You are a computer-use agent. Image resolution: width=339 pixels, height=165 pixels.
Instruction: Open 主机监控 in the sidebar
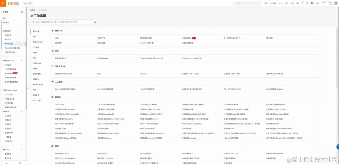pos(8,39)
